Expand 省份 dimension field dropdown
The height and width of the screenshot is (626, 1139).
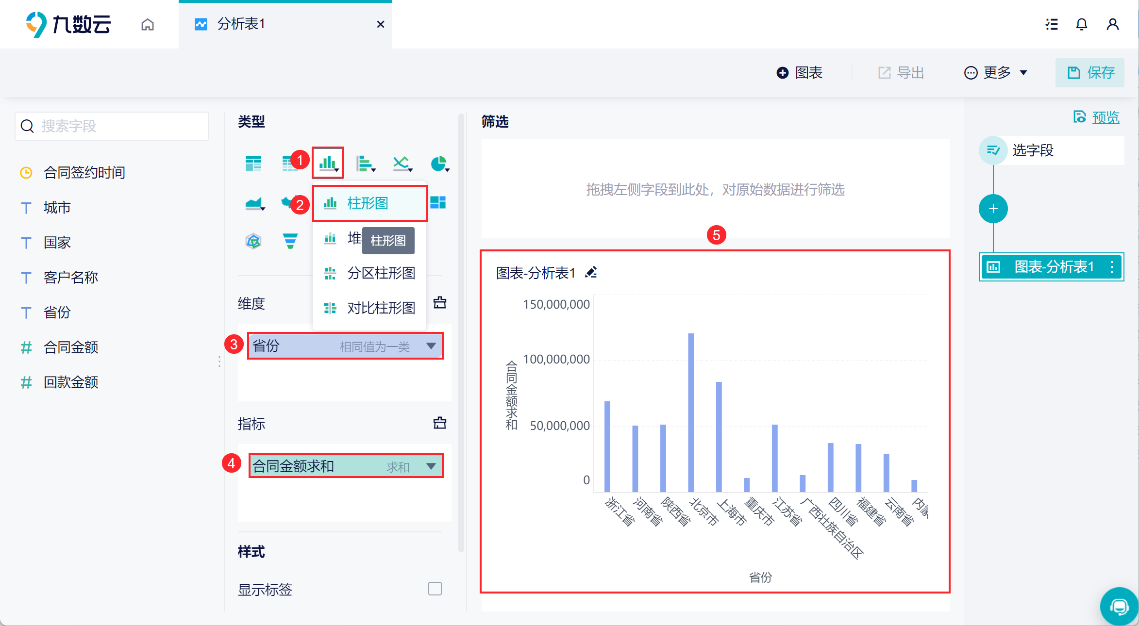click(x=431, y=346)
